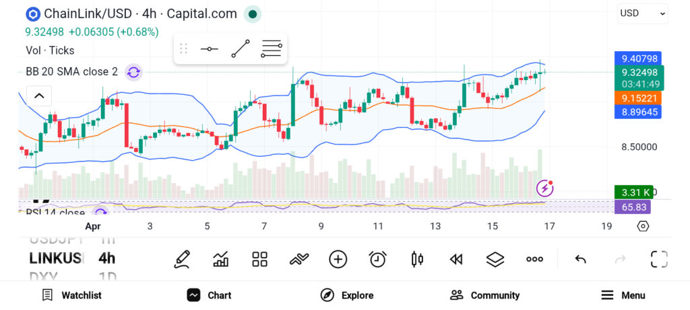
Task: Toggle fullscreen chart mode
Action: pyautogui.click(x=659, y=259)
